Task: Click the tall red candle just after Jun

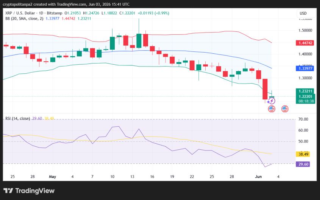Action: coord(265,89)
